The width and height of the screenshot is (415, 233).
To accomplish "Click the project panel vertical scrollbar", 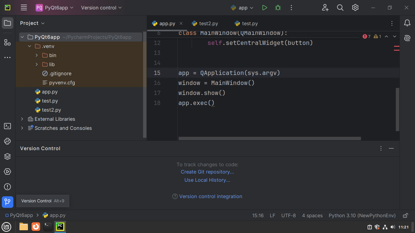I will (x=145, y=84).
